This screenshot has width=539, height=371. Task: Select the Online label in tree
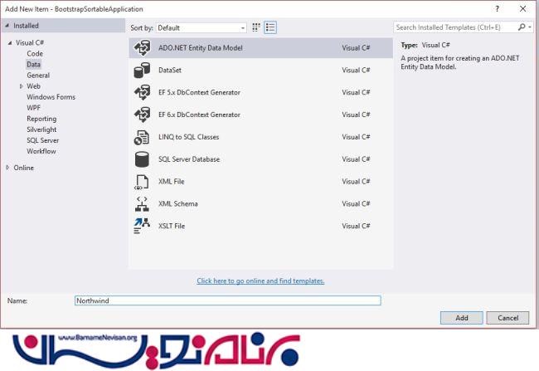(24, 168)
